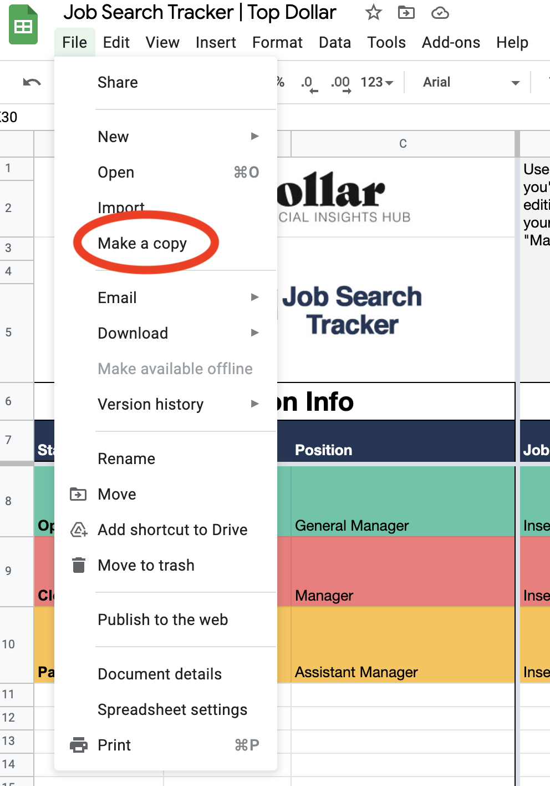Check the cloud save status icon
The image size is (550, 786).
coord(440,12)
